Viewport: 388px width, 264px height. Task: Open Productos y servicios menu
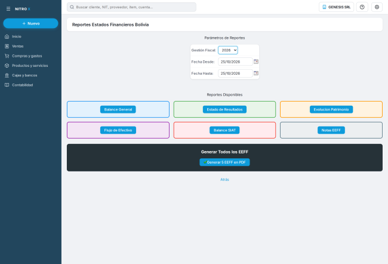click(x=30, y=66)
